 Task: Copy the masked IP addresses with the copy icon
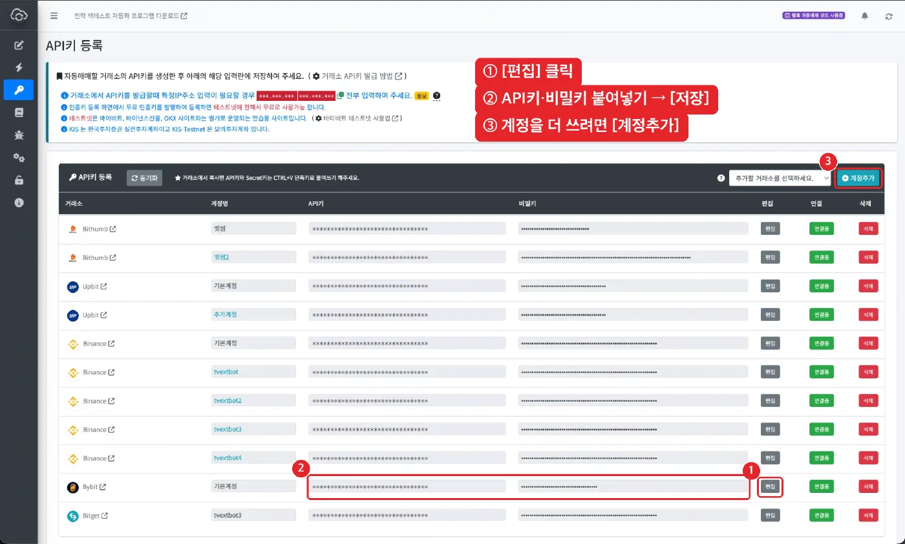tap(340, 96)
